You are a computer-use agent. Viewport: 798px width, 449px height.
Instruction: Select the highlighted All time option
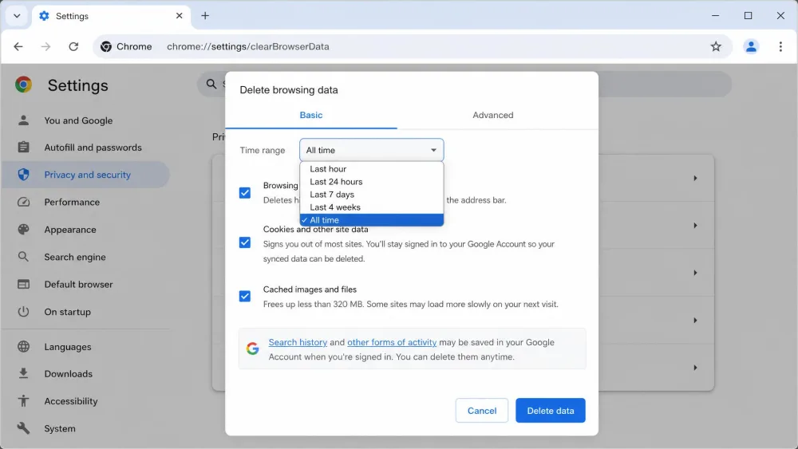[x=372, y=220]
